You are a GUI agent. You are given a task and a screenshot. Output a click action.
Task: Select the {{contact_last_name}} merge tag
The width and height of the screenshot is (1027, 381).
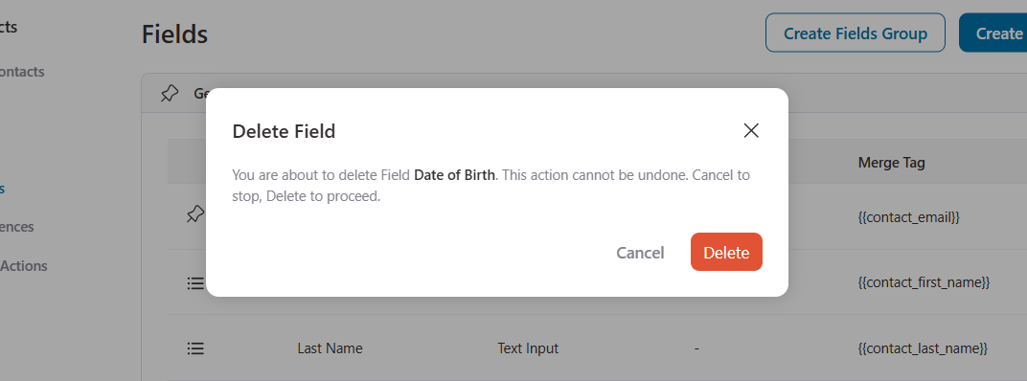coord(923,348)
